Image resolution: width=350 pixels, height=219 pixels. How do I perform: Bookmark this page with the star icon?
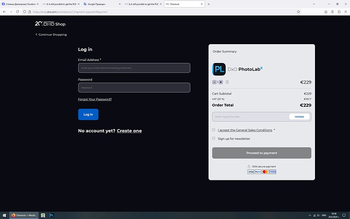[298, 12]
